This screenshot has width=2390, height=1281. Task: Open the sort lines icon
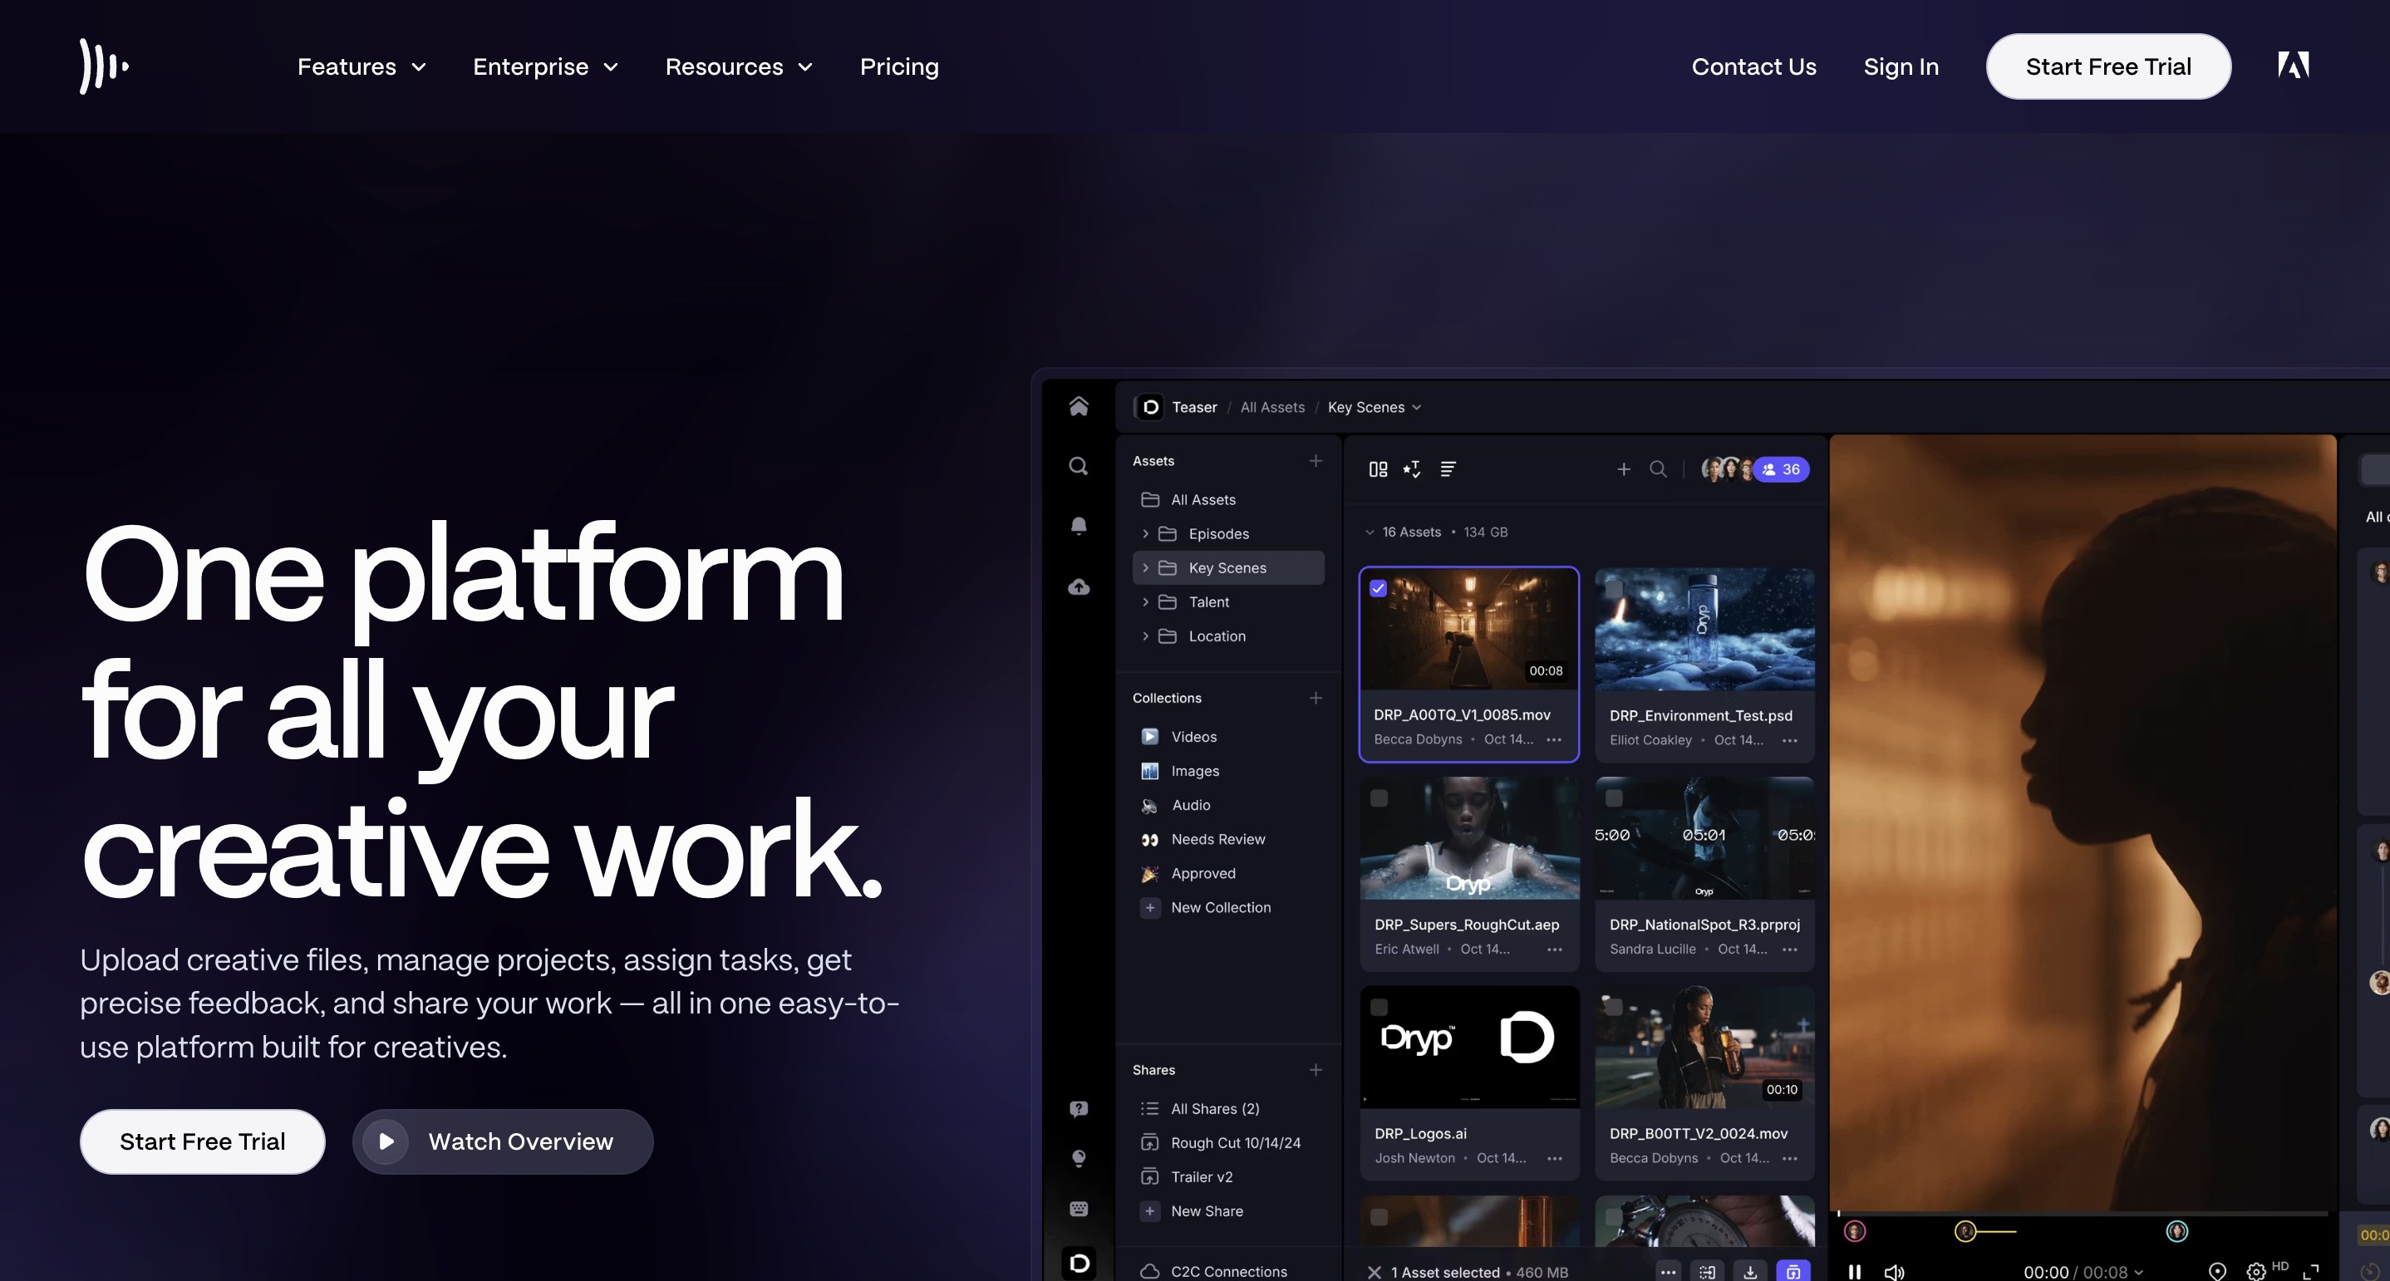coord(1448,469)
